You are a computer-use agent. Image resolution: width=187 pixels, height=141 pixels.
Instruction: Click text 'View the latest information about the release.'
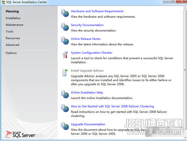tap(102, 44)
